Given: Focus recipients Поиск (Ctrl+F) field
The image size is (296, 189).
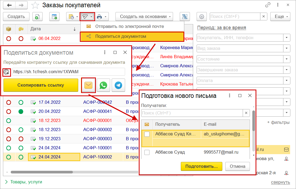Looking at the screenshot, I should point(192,113).
